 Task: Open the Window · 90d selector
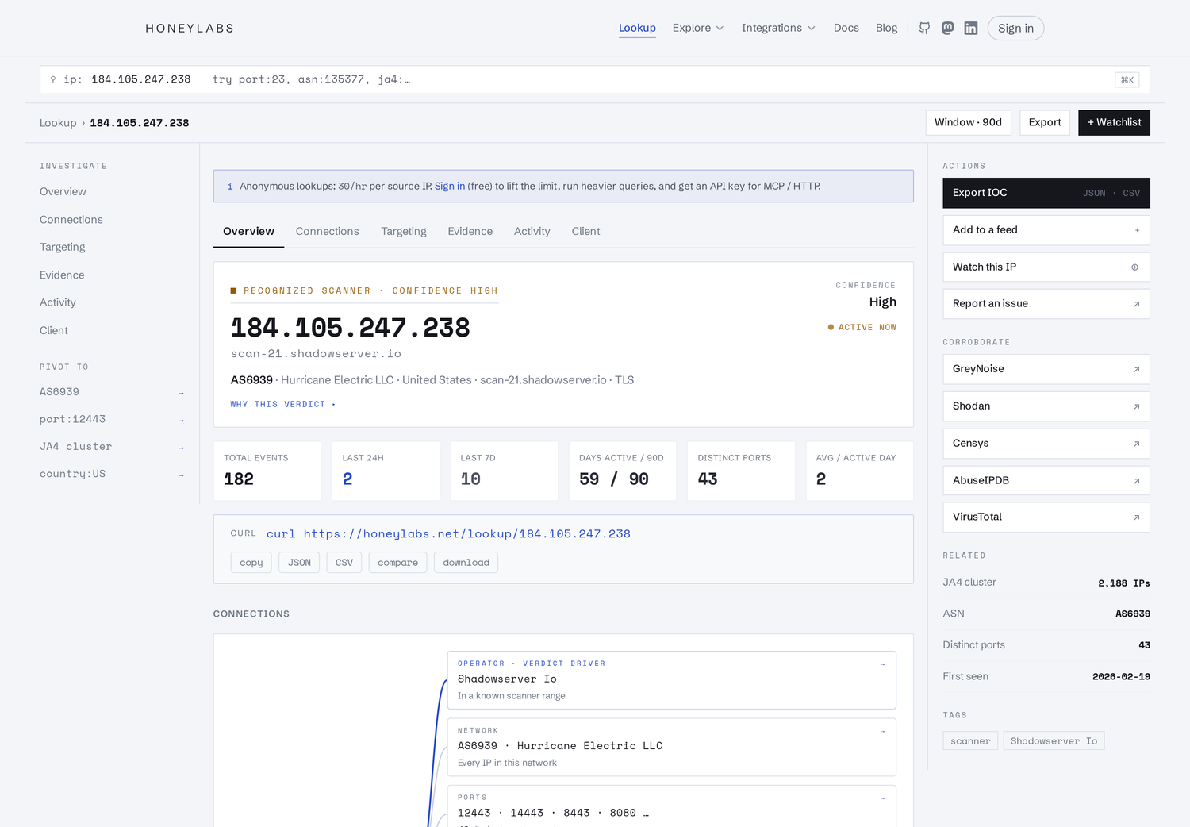[x=968, y=122]
